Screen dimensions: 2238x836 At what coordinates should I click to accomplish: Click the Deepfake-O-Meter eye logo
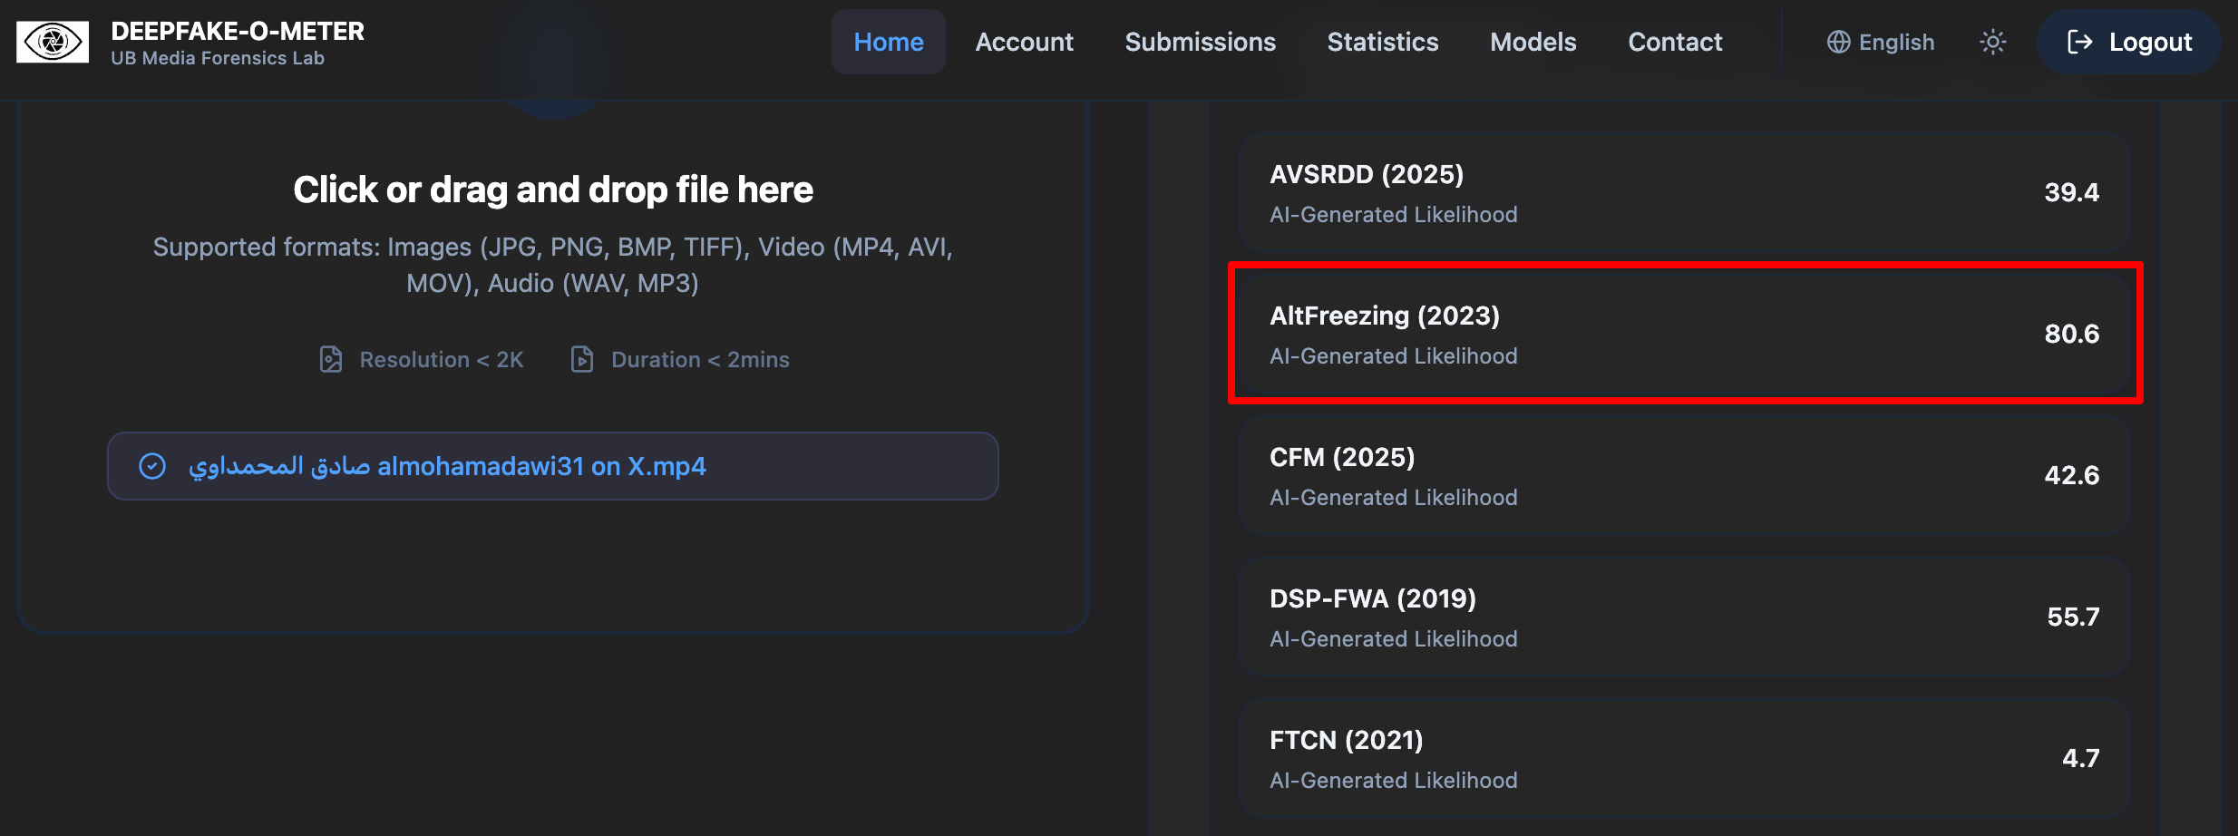[53, 42]
